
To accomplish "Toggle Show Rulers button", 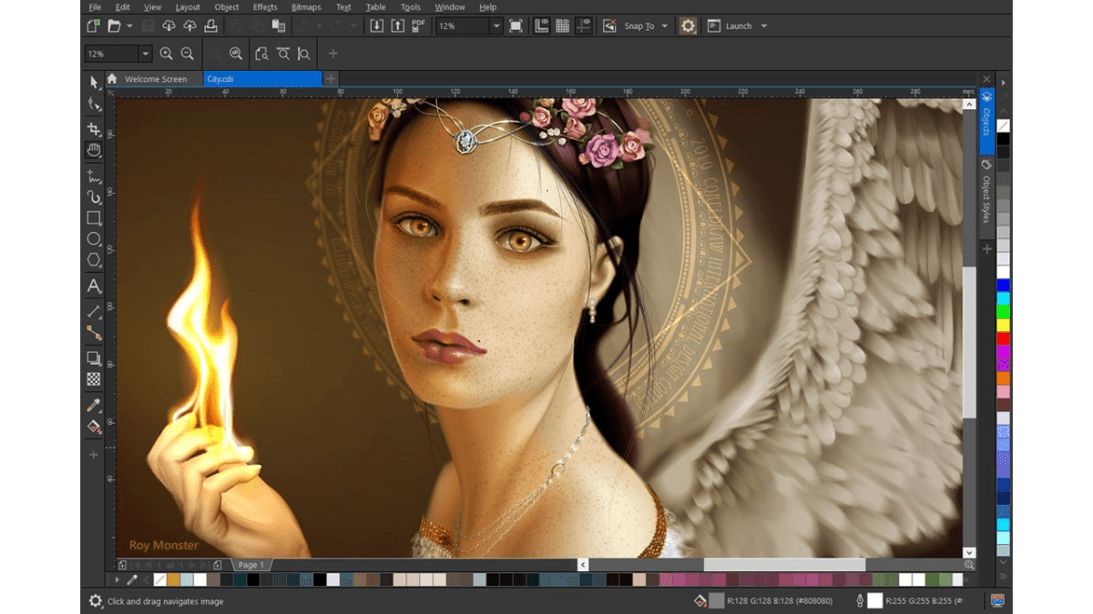I will coord(542,26).
